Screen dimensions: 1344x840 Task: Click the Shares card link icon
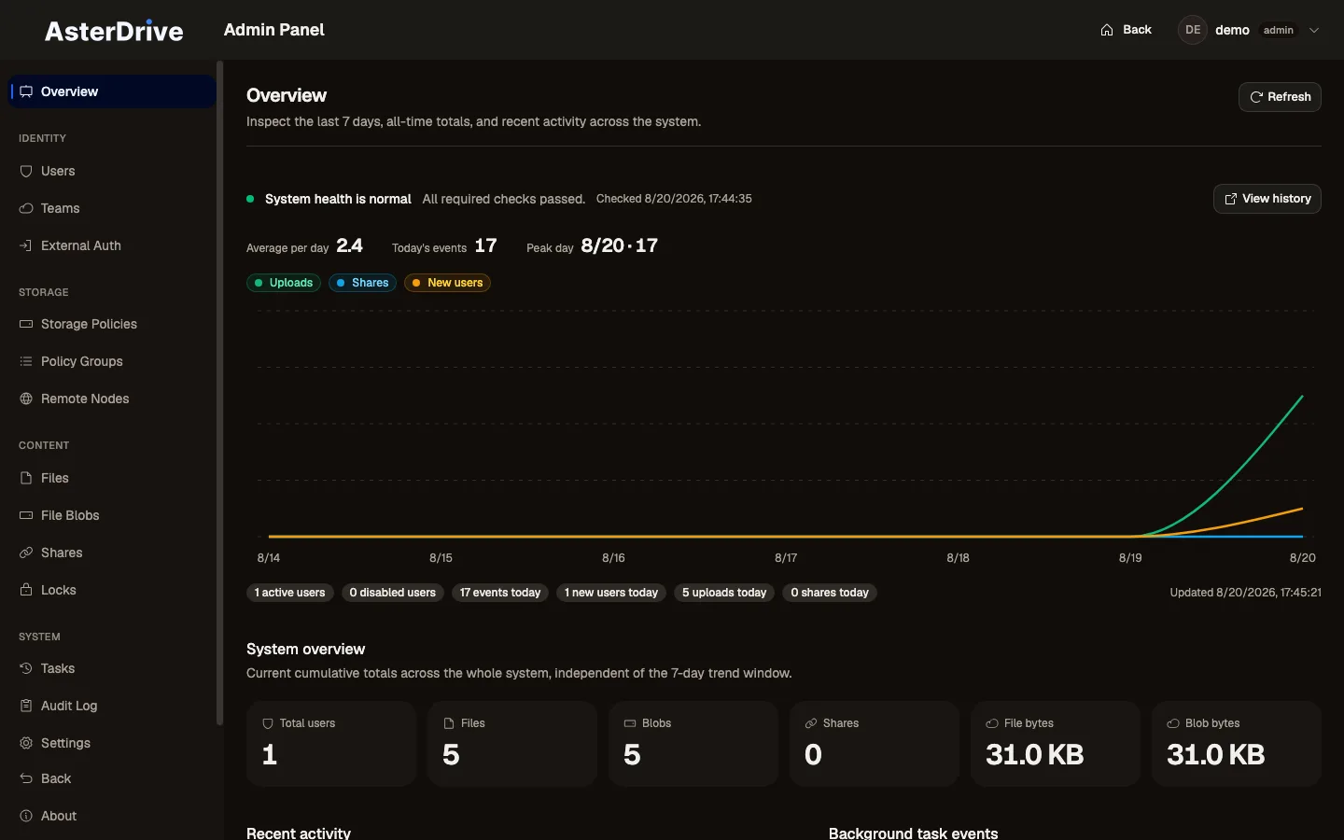[811, 723]
